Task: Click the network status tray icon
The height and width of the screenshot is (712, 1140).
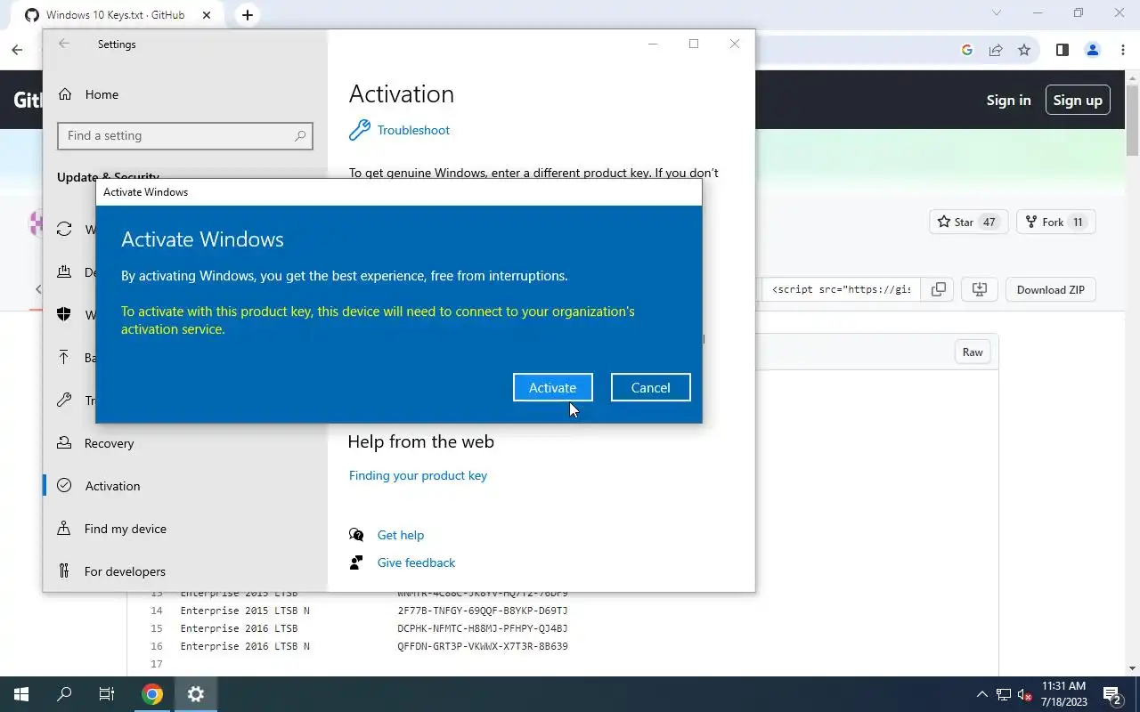Action: pyautogui.click(x=1004, y=694)
